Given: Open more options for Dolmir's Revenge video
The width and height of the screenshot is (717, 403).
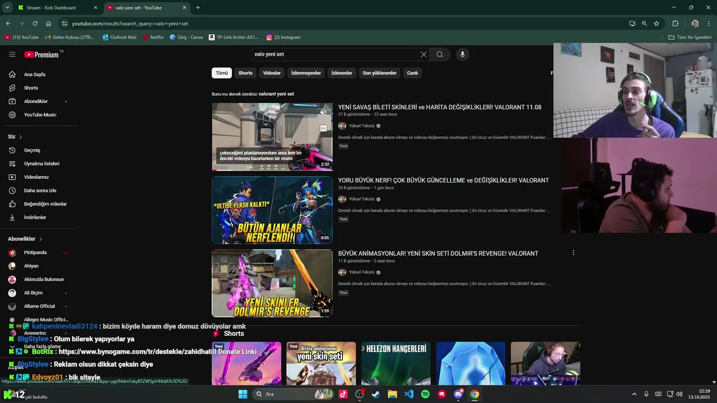Looking at the screenshot, I should [x=573, y=253].
